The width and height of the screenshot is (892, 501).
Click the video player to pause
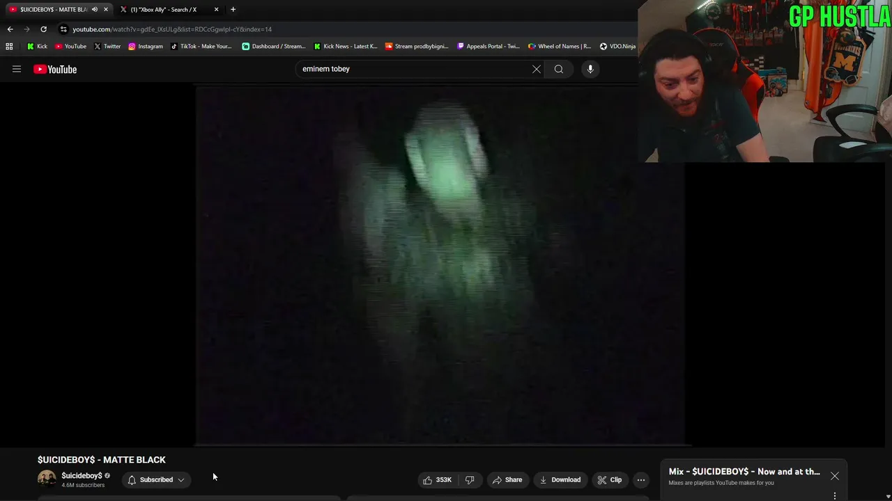pyautogui.click(x=439, y=264)
